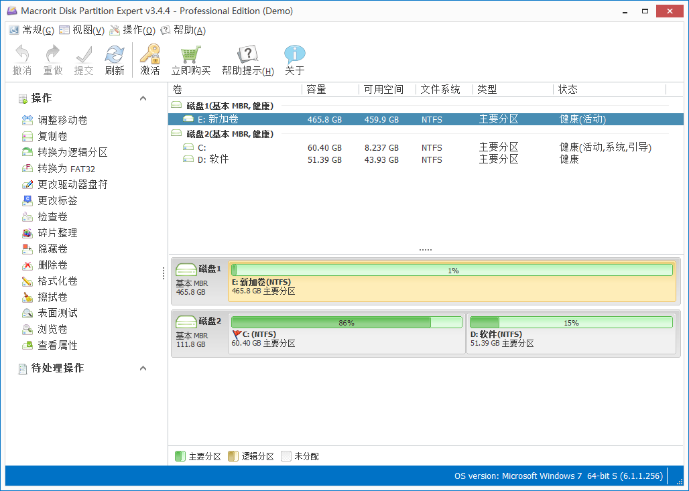Click the 逻辑分区 legend swatch
The width and height of the screenshot is (689, 491).
pyautogui.click(x=233, y=456)
